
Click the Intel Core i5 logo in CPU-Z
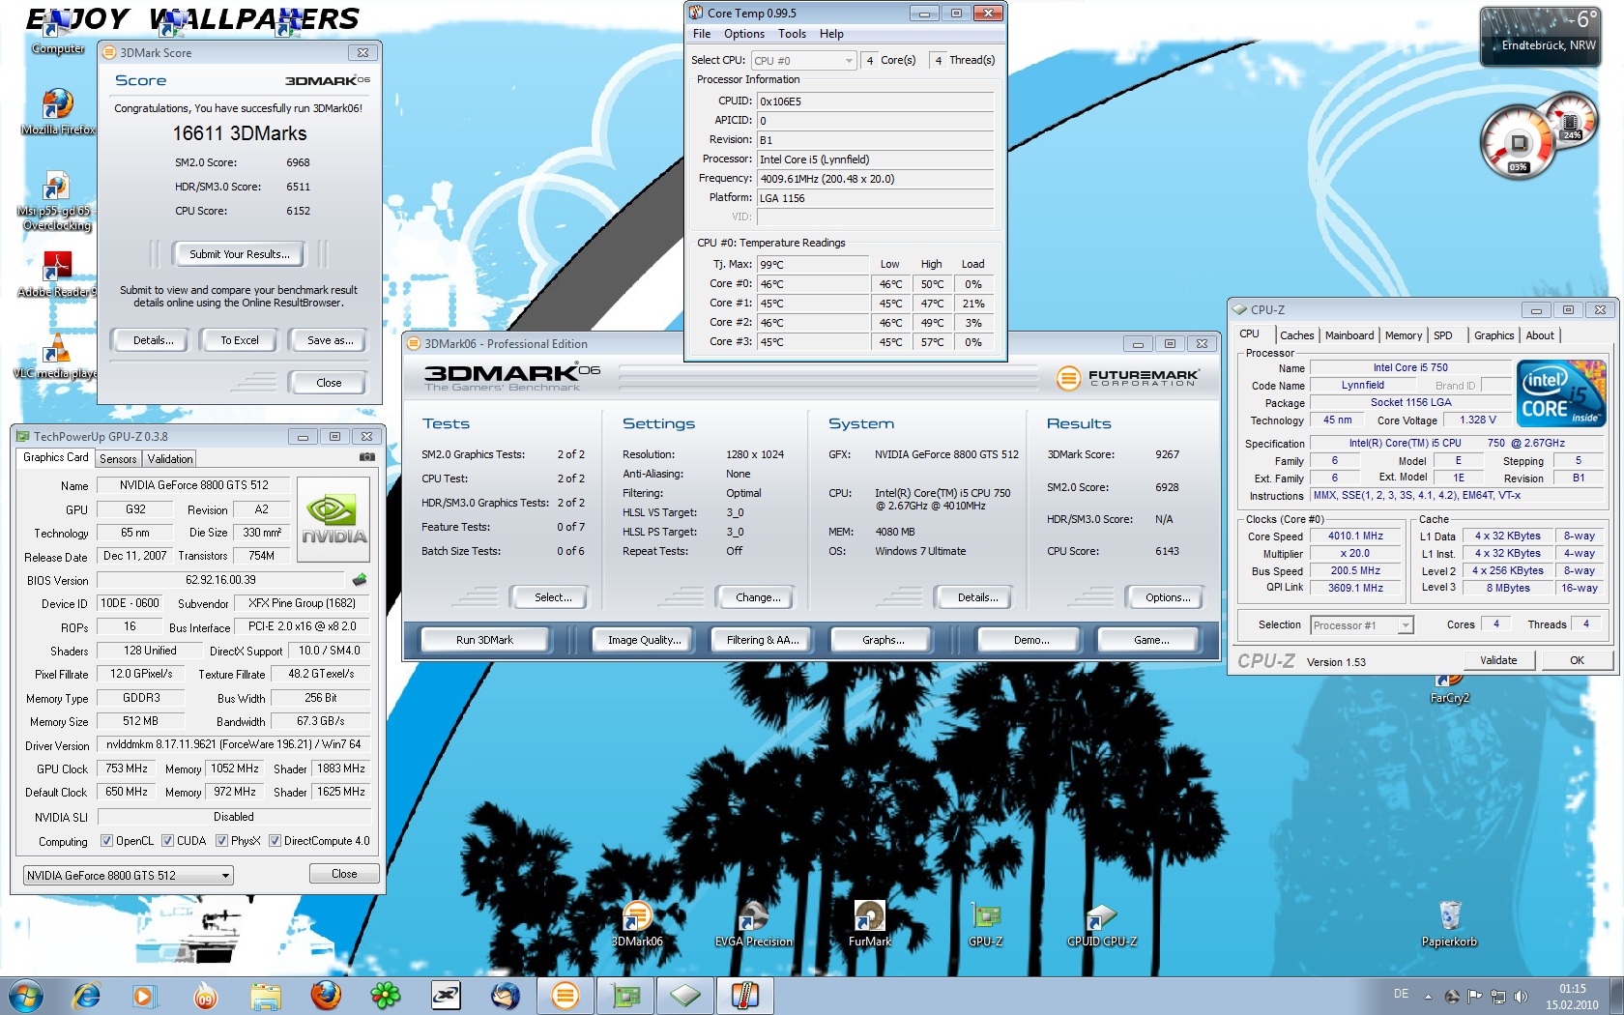(1561, 392)
